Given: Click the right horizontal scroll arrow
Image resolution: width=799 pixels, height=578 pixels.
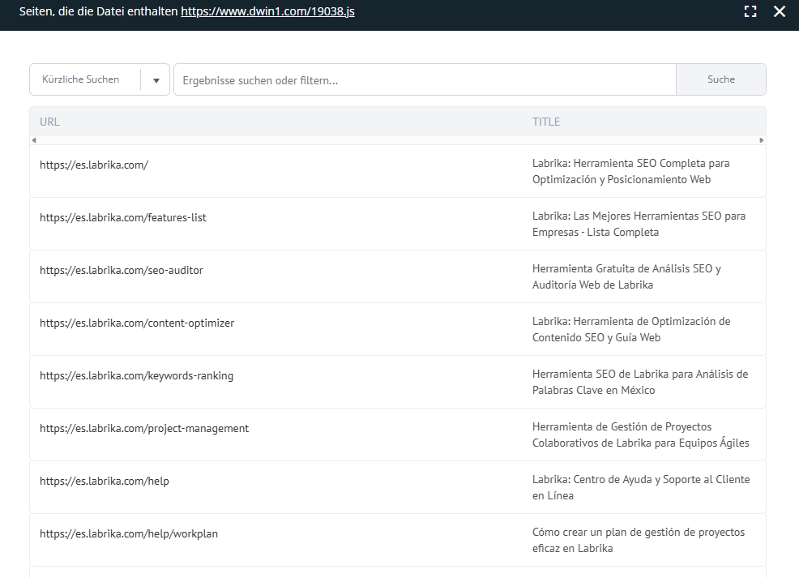Looking at the screenshot, I should coord(761,140).
